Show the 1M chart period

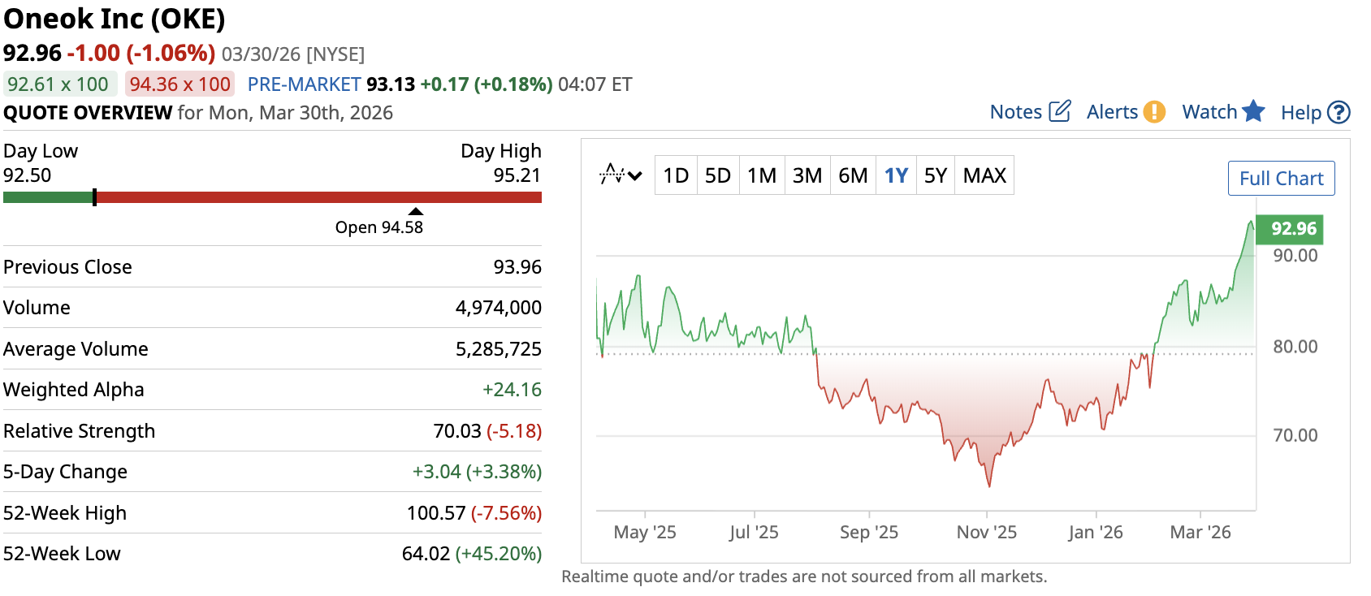coord(762,175)
